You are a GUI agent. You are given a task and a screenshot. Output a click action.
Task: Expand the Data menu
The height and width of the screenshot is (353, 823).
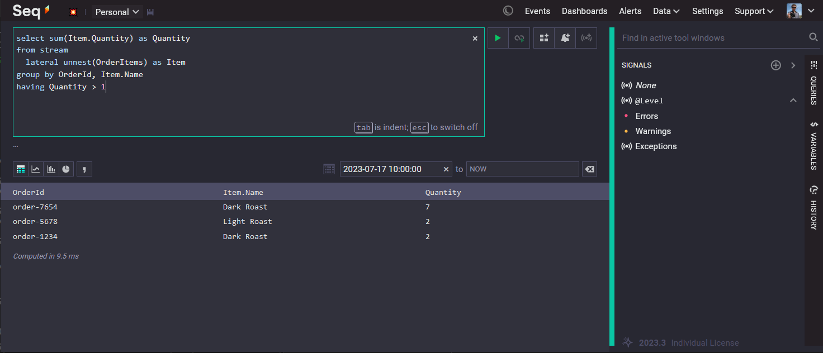click(x=666, y=11)
